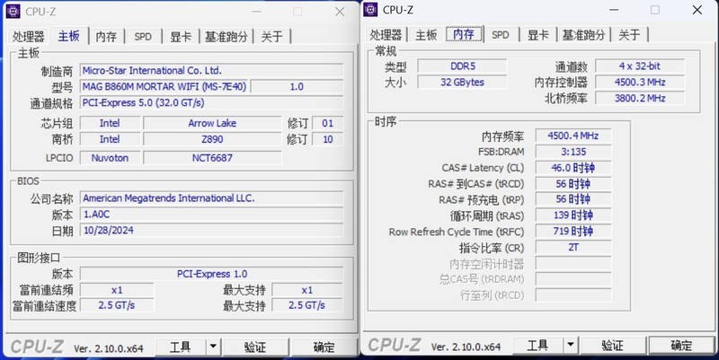Click 验证 button in right window
Image resolution: width=719 pixels, height=360 pixels.
coord(613,346)
